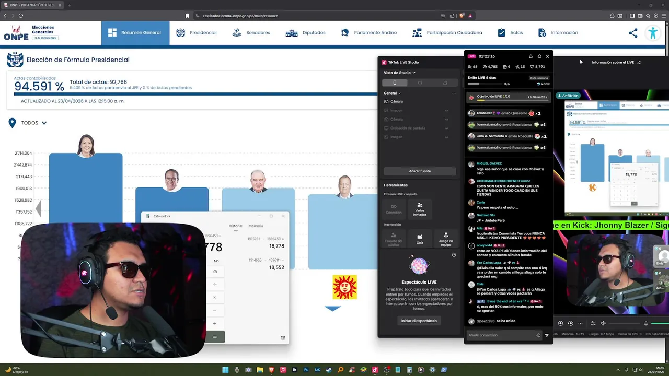Click the ONPE logo
669x376 pixels.
pos(16,33)
